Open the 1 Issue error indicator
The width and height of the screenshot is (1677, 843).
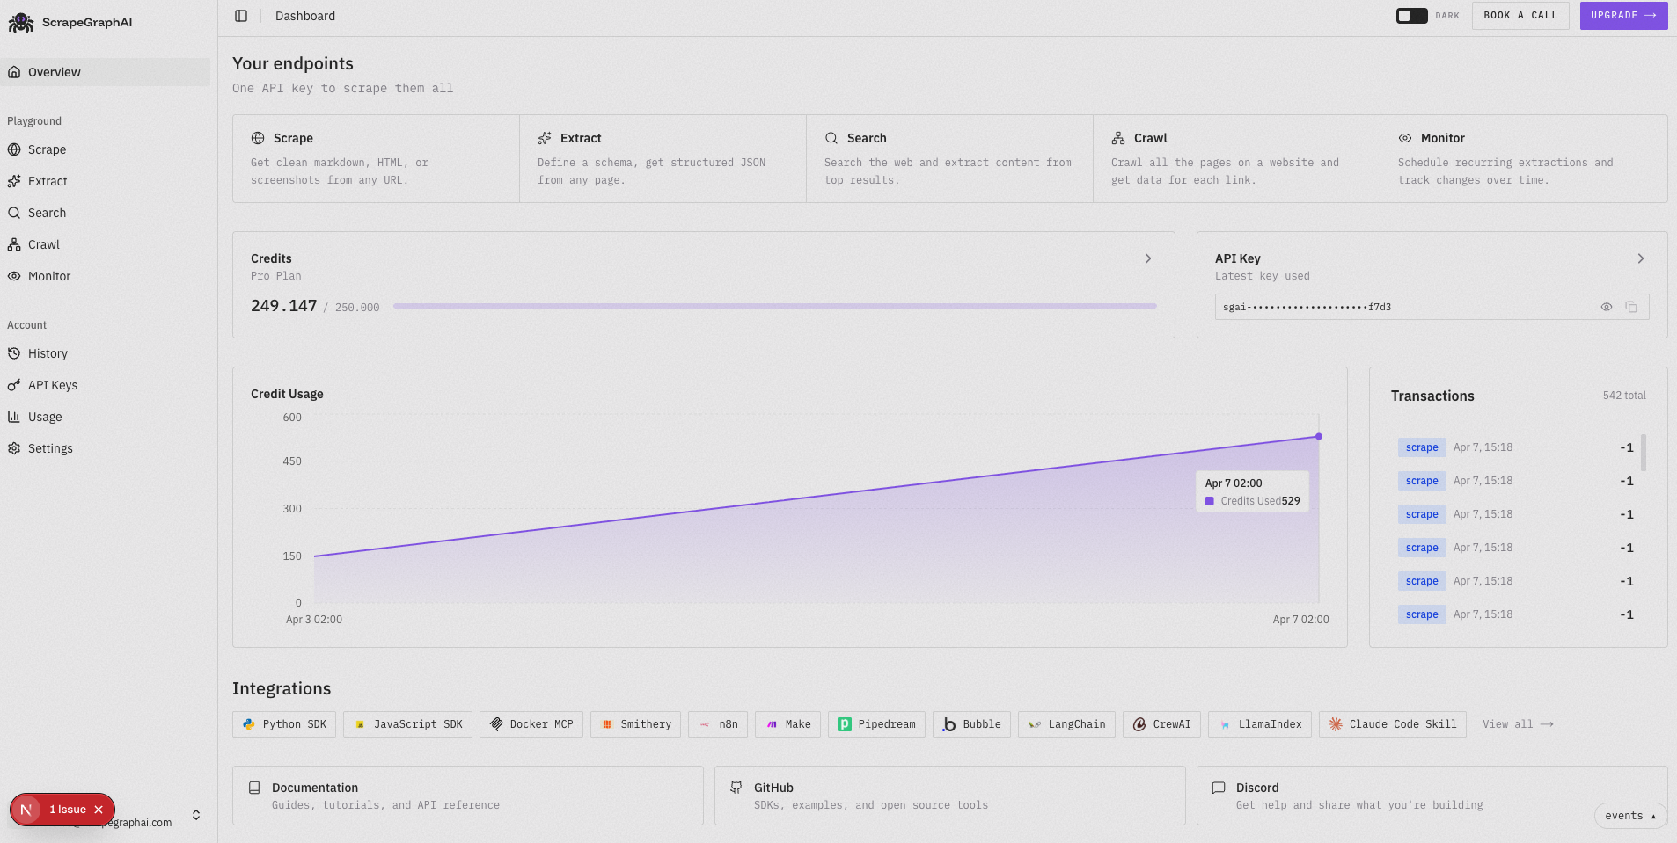[68, 810]
